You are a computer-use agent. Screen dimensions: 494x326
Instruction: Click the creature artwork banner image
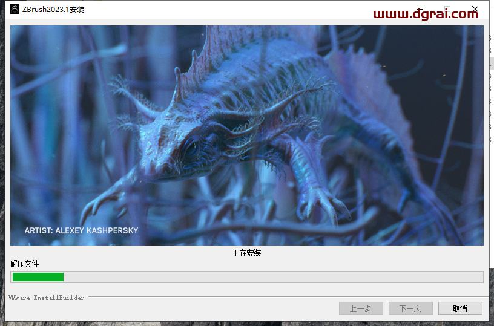coord(246,135)
